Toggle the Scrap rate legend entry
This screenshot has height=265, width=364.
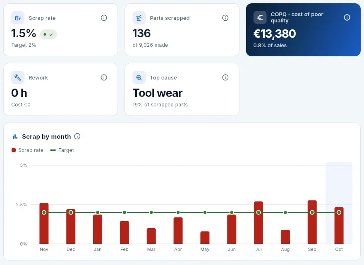27,150
